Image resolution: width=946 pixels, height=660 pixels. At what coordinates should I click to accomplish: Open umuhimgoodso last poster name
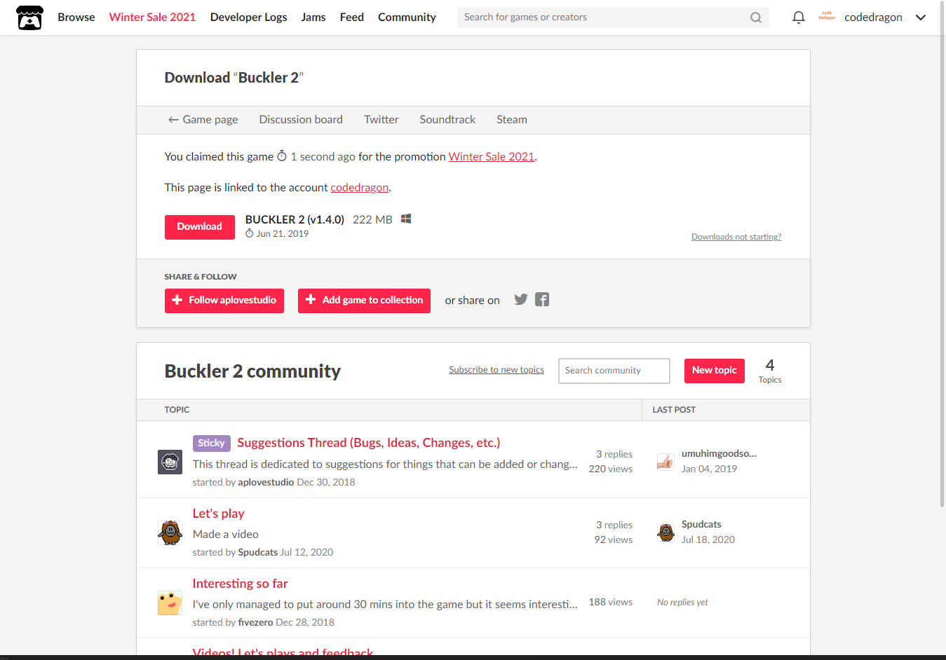719,453
